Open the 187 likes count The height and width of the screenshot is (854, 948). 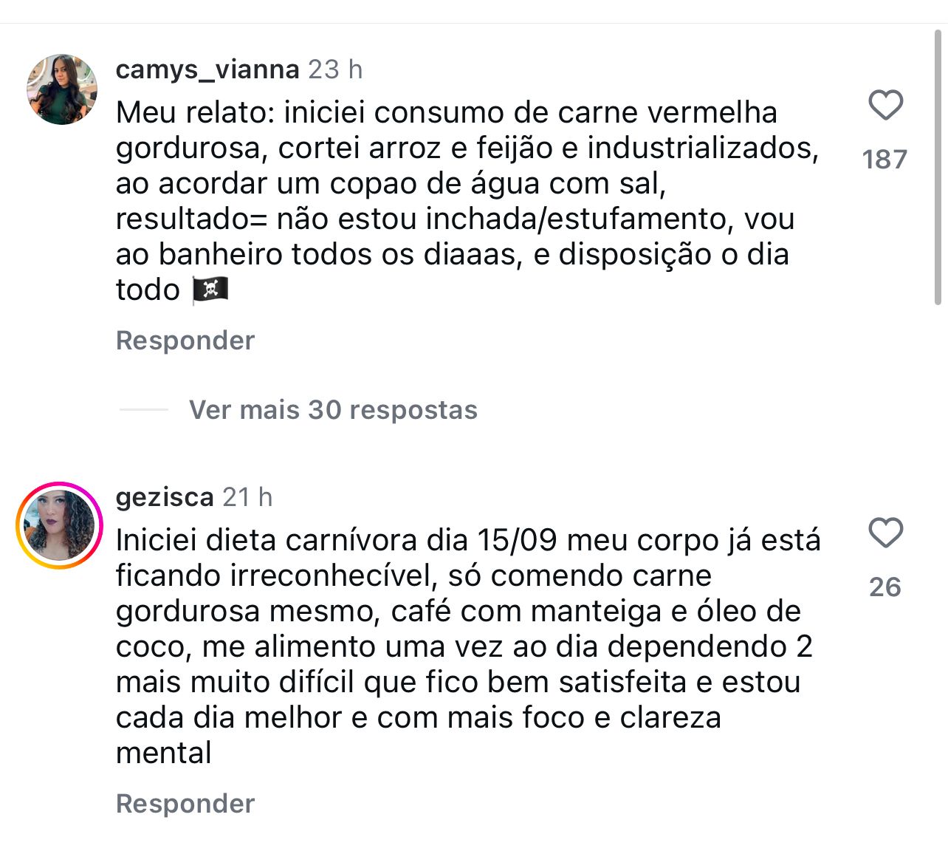885,160
